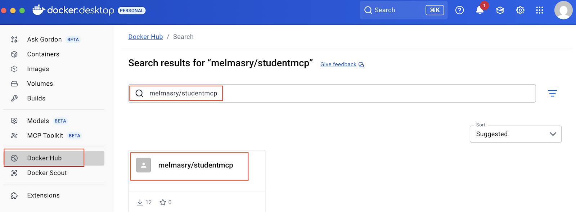Click the download count icon on result card
576x212 pixels.
[140, 202]
